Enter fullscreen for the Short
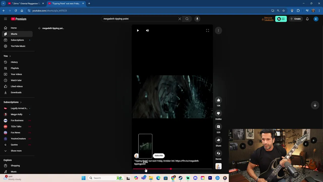 point(207,31)
